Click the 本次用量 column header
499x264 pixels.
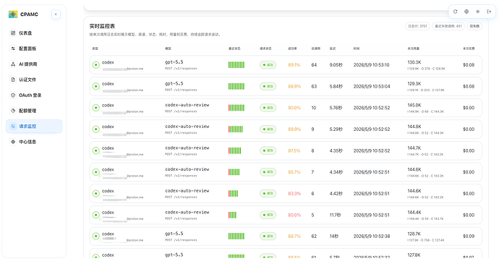414,48
